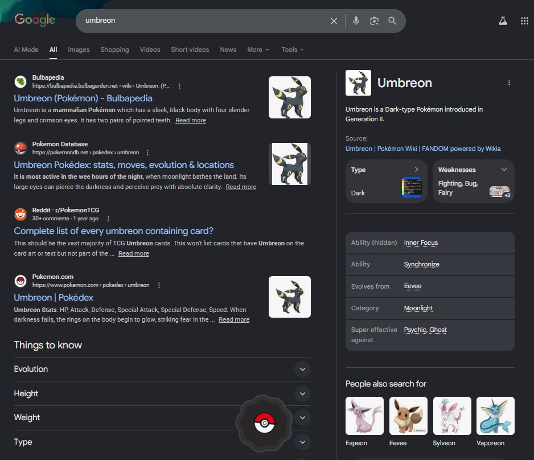Open Search Labs flask icon
The width and height of the screenshot is (534, 460).
click(x=503, y=21)
